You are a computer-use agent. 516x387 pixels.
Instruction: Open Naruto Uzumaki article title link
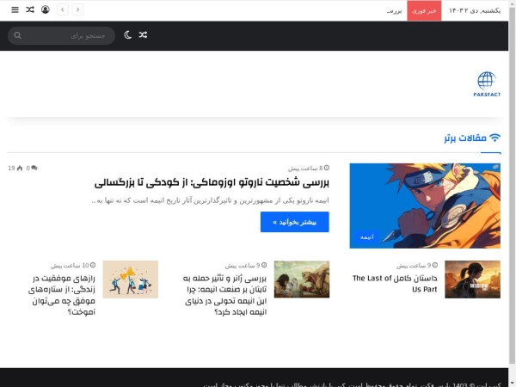pyautogui.click(x=212, y=182)
